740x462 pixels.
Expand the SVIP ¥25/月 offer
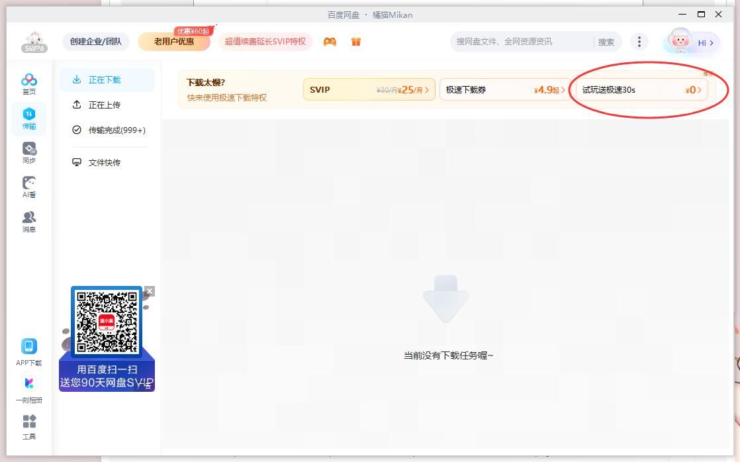[x=369, y=89]
